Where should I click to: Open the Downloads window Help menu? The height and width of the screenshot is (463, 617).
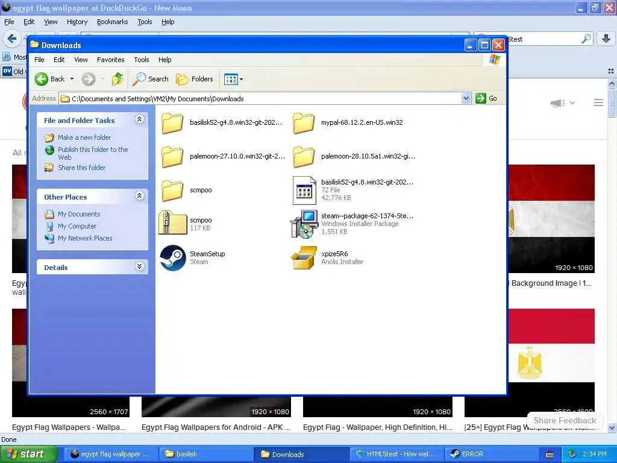coord(165,60)
